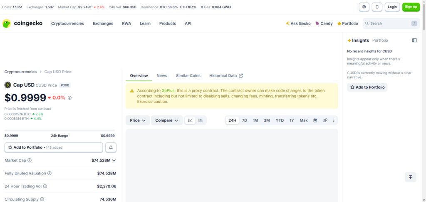Click 24h Vol $66.35B stat

123,7
